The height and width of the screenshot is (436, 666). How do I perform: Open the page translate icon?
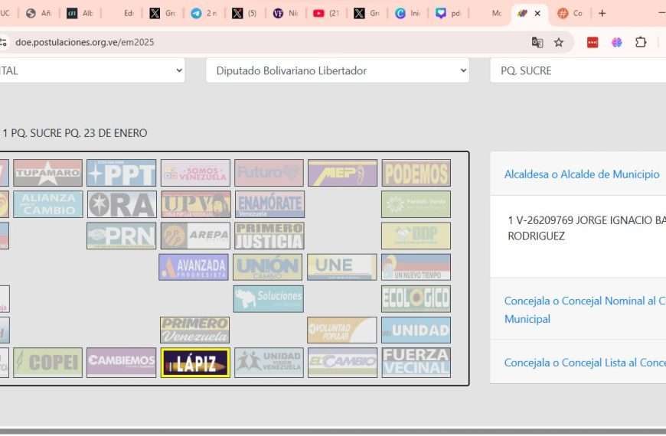point(537,43)
